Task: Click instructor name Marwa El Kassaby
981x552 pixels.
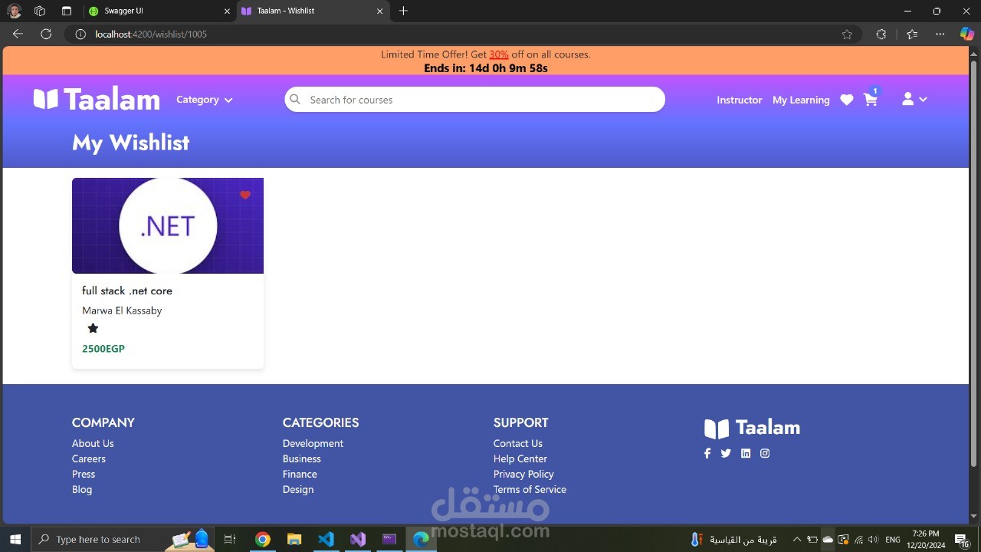Action: coord(122,310)
